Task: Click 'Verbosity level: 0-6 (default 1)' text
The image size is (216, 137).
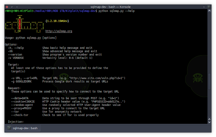Action: click(67, 58)
